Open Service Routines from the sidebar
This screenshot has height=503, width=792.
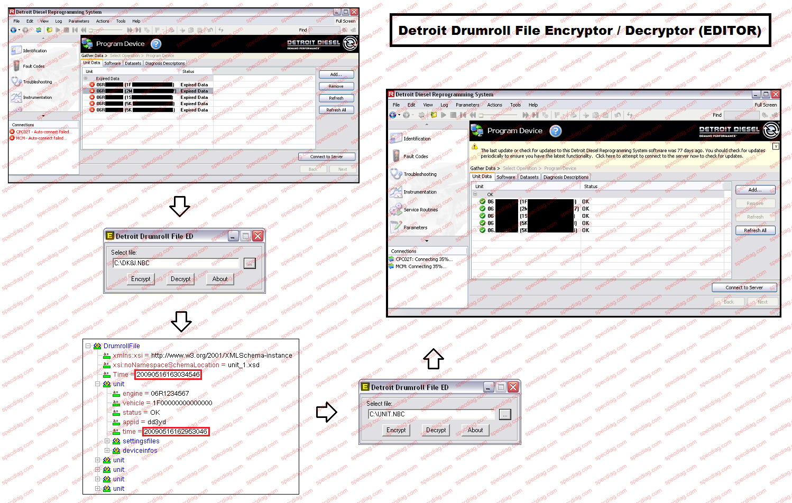420,210
